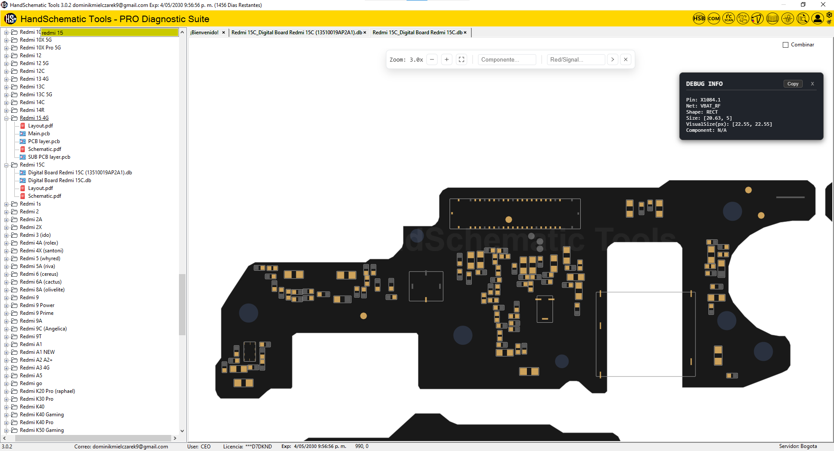Open the user account icon
This screenshot has height=451, width=834.
pos(817,19)
